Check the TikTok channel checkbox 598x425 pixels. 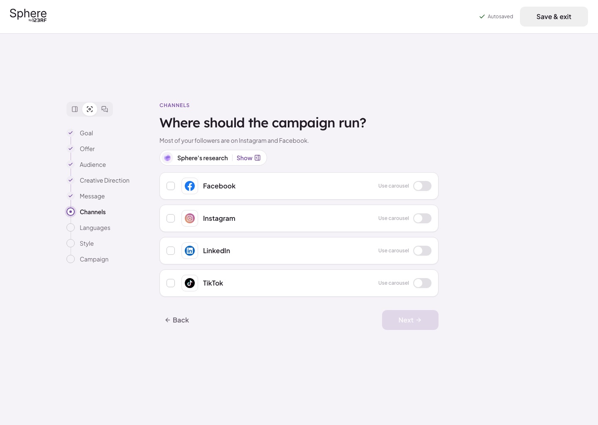(x=171, y=283)
